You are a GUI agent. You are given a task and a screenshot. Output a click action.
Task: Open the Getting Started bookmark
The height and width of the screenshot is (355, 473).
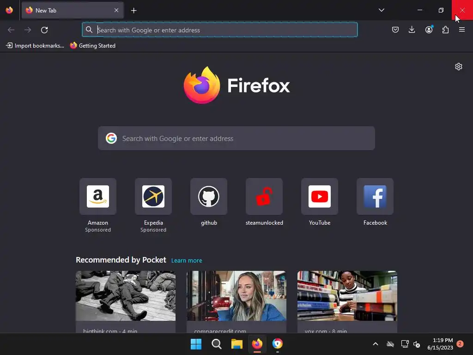(92, 46)
